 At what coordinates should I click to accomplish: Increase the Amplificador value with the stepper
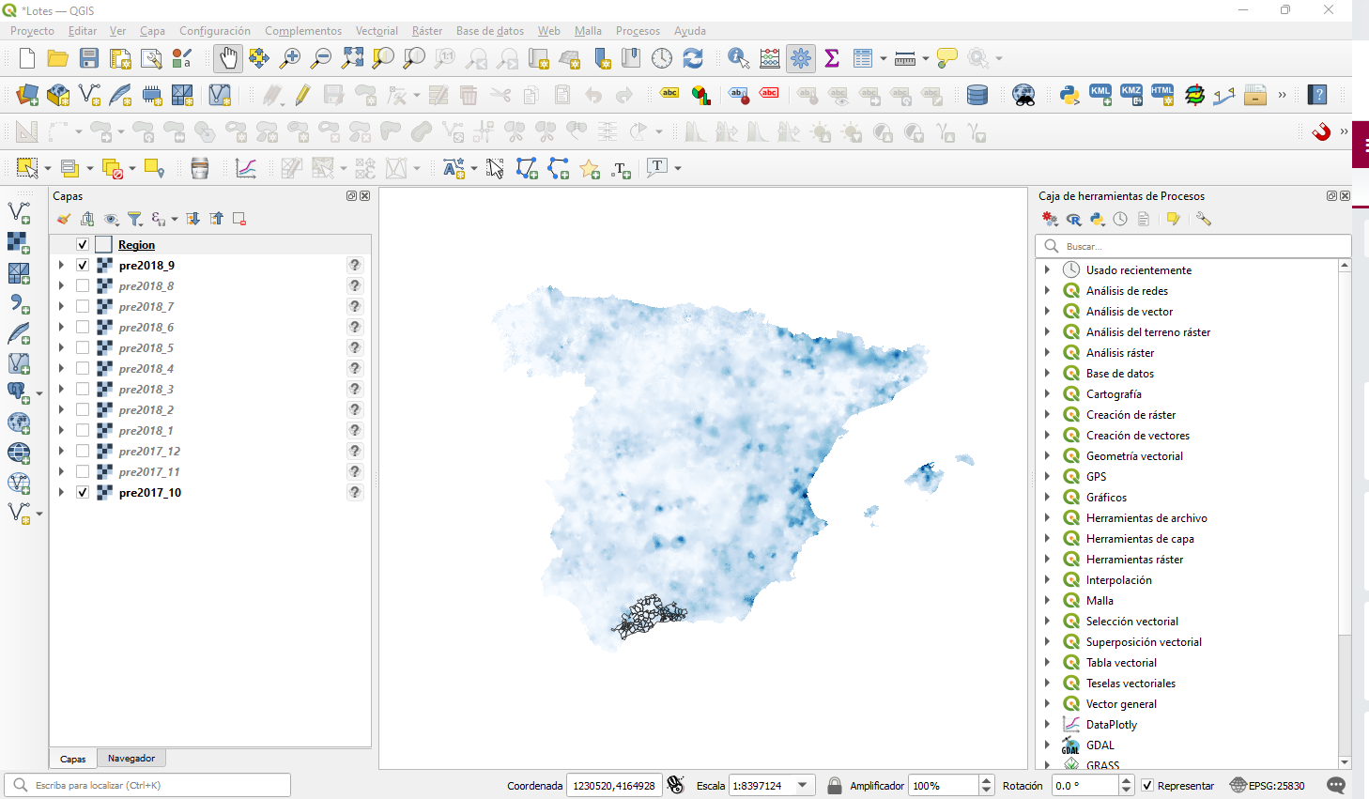click(x=985, y=780)
